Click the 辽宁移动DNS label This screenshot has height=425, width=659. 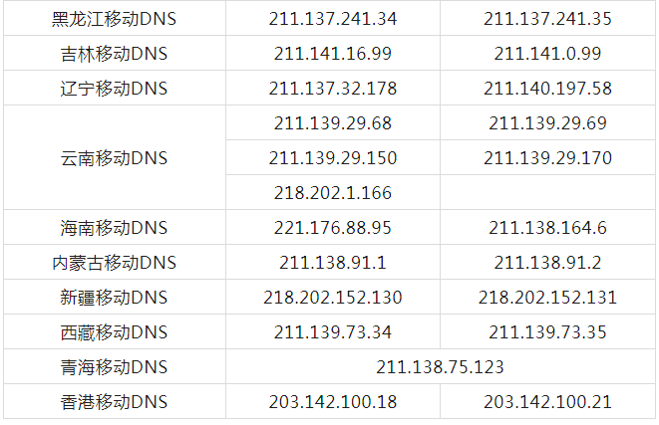coord(114,89)
